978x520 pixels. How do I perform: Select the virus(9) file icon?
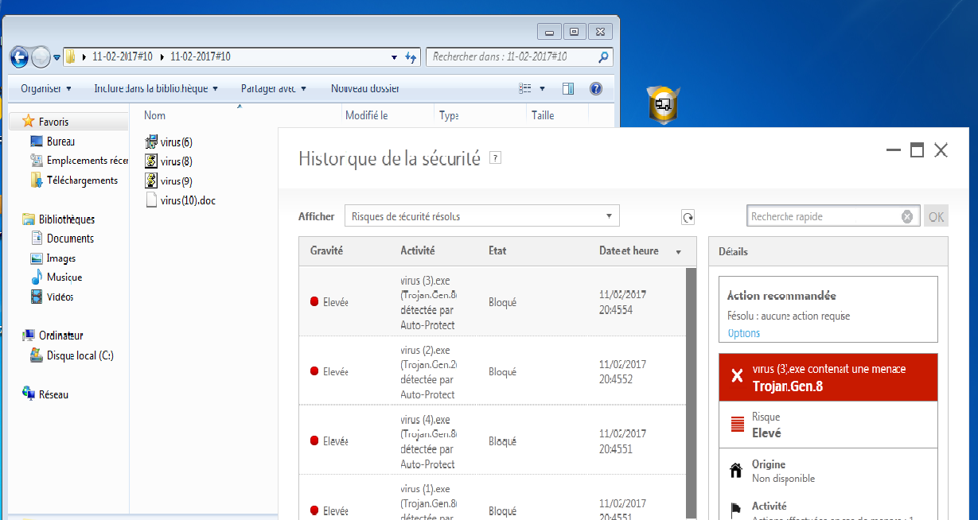152,181
